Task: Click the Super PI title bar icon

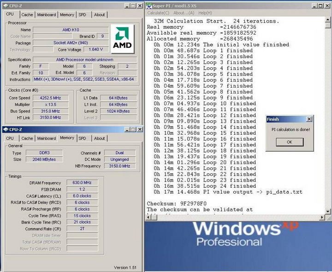Action: click(x=149, y=6)
